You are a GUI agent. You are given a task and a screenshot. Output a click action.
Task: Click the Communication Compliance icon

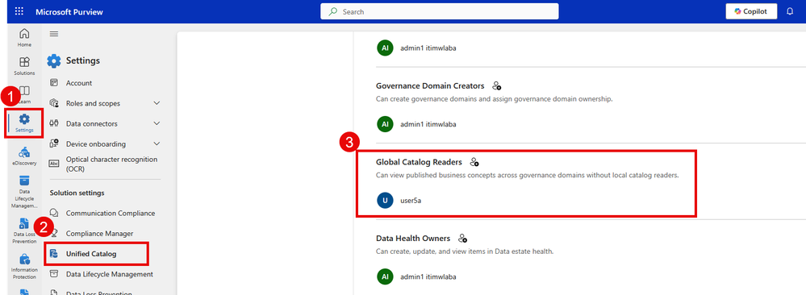click(x=54, y=213)
